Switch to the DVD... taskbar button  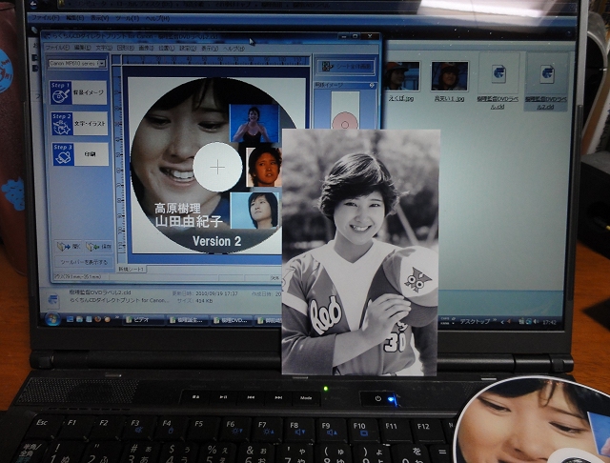point(233,321)
